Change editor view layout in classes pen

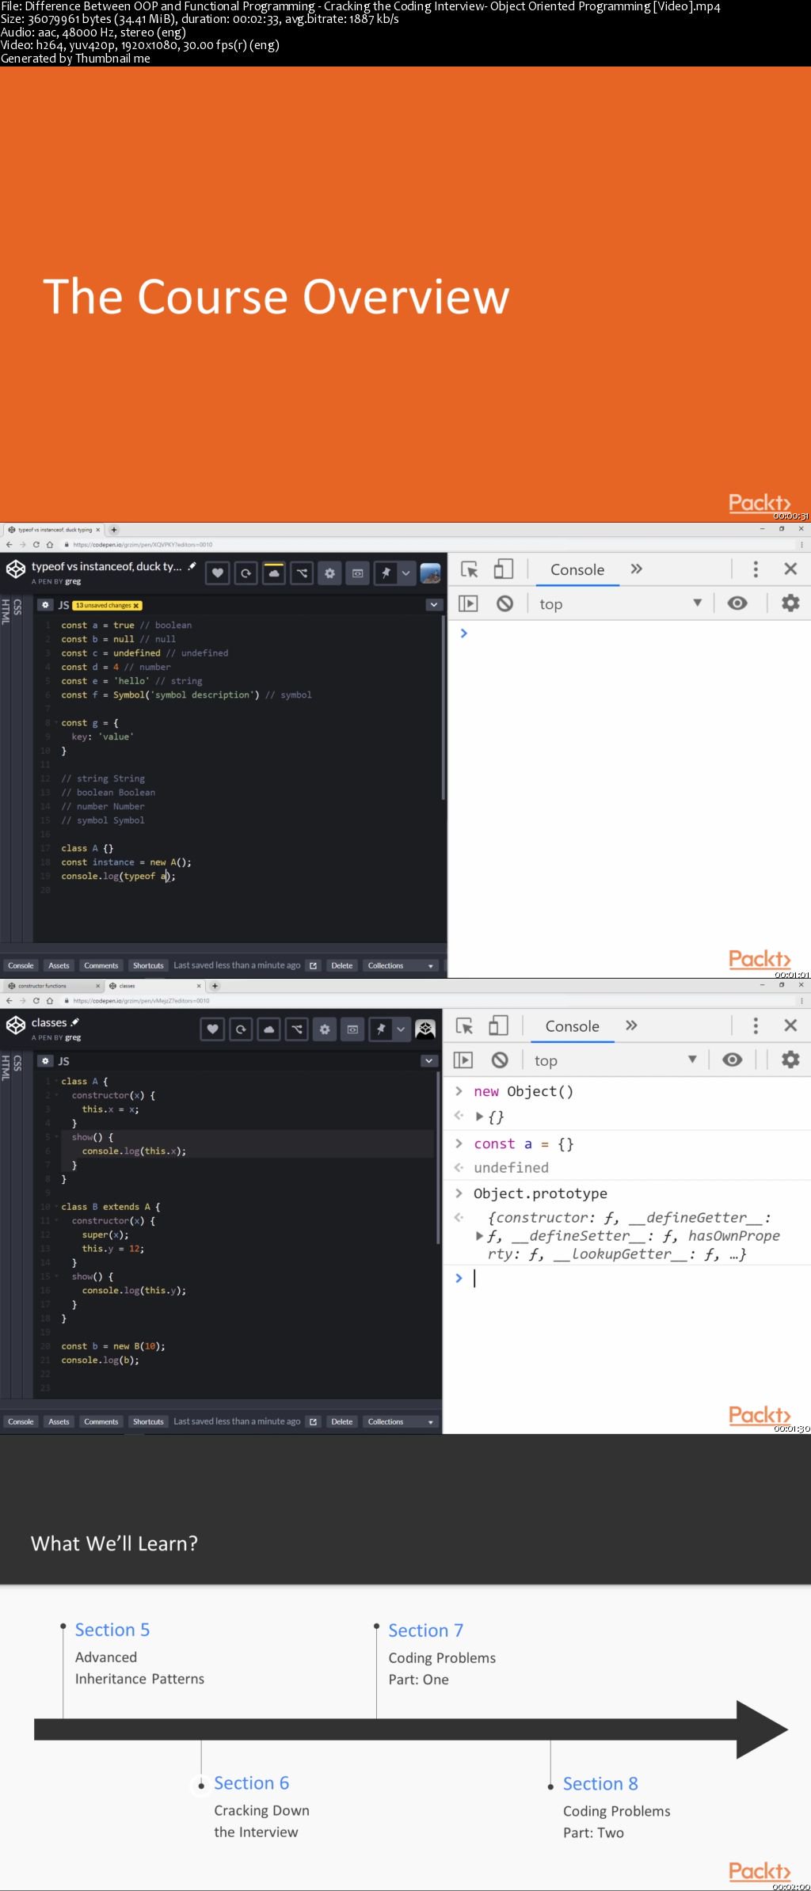[352, 1029]
